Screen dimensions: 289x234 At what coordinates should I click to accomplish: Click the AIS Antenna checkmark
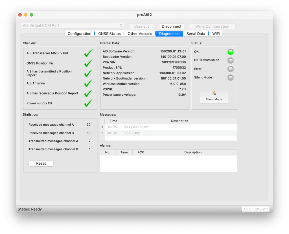(x=88, y=83)
